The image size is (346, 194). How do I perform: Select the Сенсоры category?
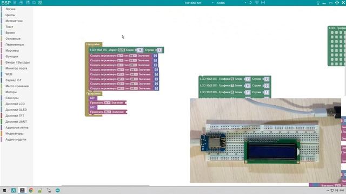[x=12, y=98]
